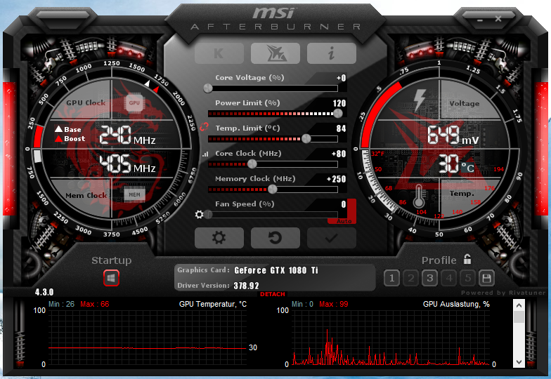
Task: Click the Temp. Limit slider handle
Action: pyautogui.click(x=306, y=139)
